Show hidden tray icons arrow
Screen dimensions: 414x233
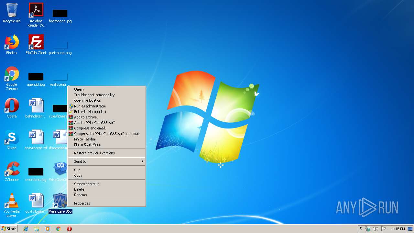click(x=361, y=229)
